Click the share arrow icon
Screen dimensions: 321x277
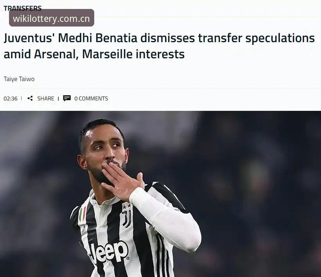(30, 98)
